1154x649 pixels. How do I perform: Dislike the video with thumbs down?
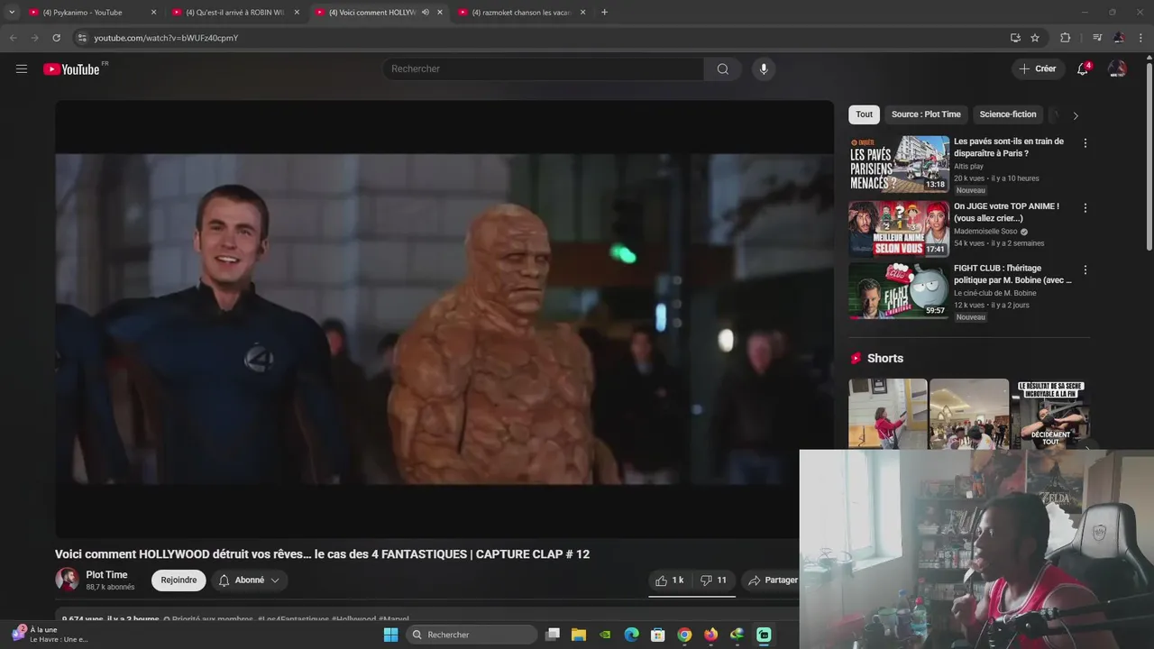pyautogui.click(x=713, y=580)
